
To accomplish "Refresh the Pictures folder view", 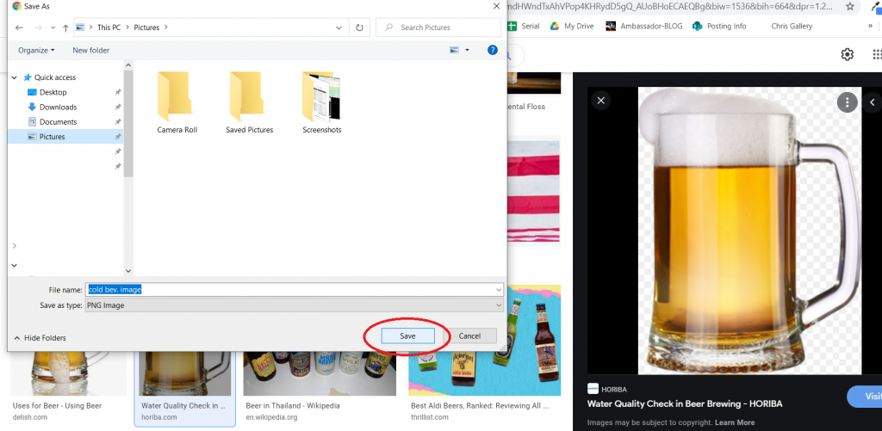I will point(359,28).
